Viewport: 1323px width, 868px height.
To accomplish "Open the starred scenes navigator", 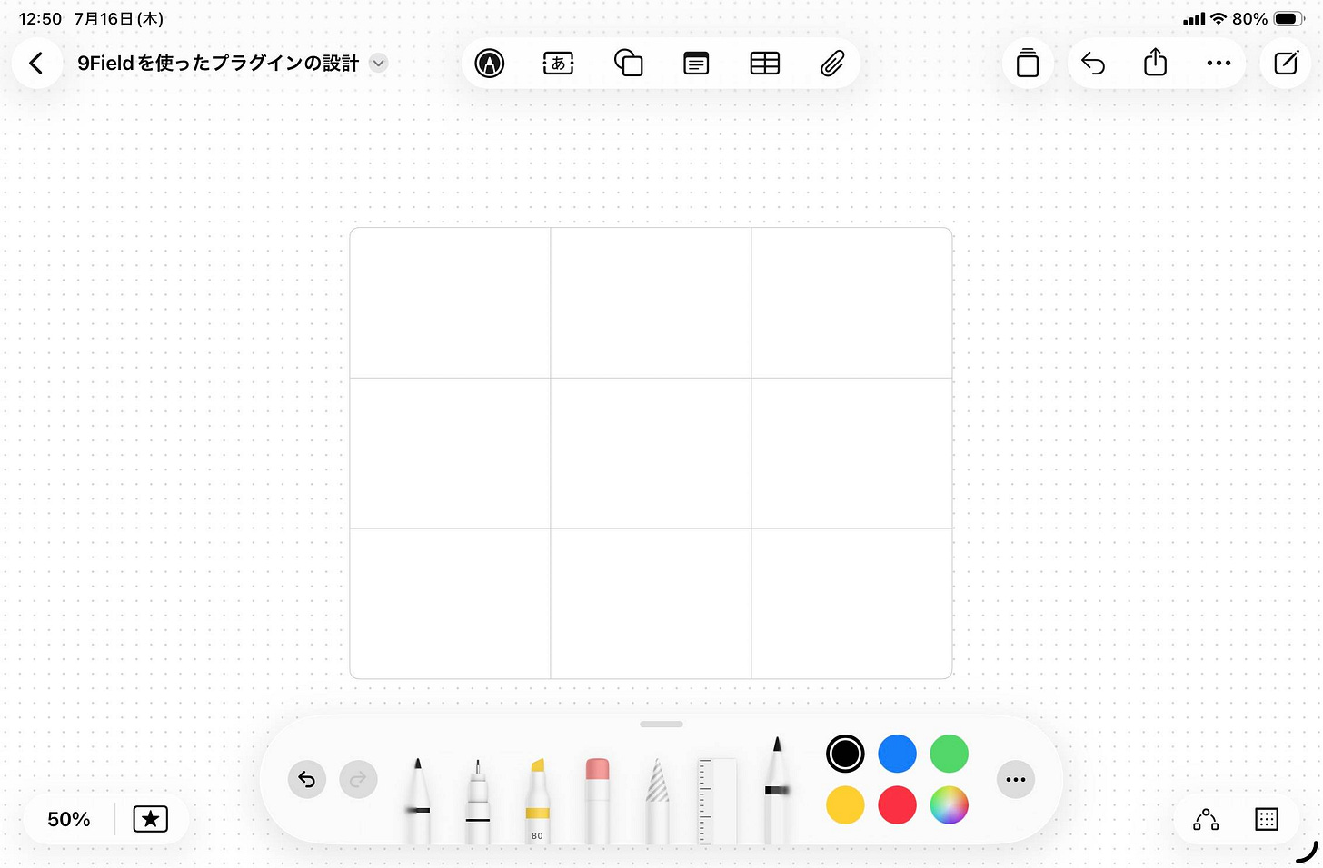I will (151, 819).
